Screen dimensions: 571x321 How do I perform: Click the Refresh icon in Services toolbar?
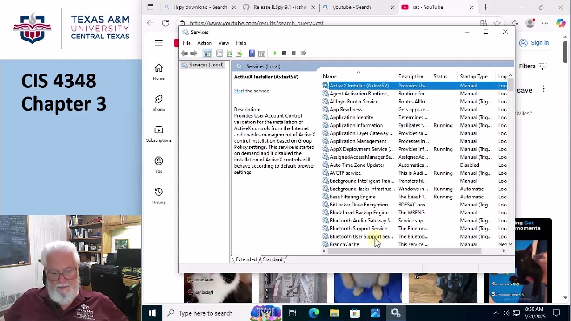click(x=229, y=53)
